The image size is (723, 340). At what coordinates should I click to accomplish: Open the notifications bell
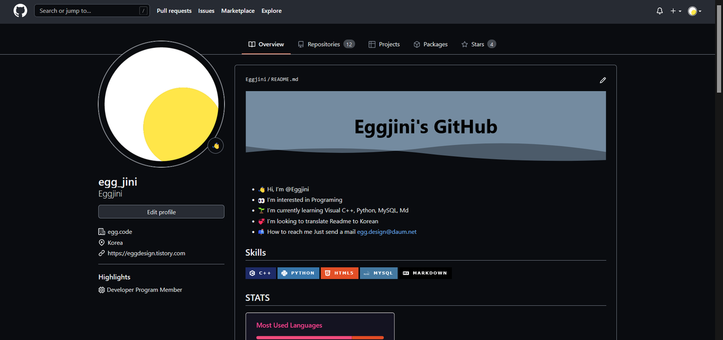660,11
